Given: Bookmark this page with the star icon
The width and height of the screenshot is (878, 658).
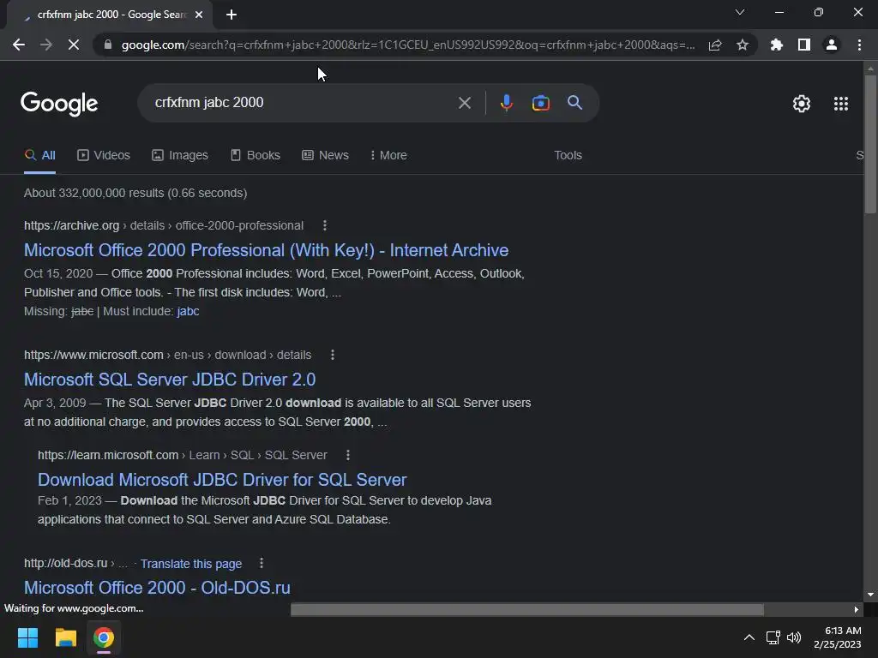Looking at the screenshot, I should pos(743,45).
